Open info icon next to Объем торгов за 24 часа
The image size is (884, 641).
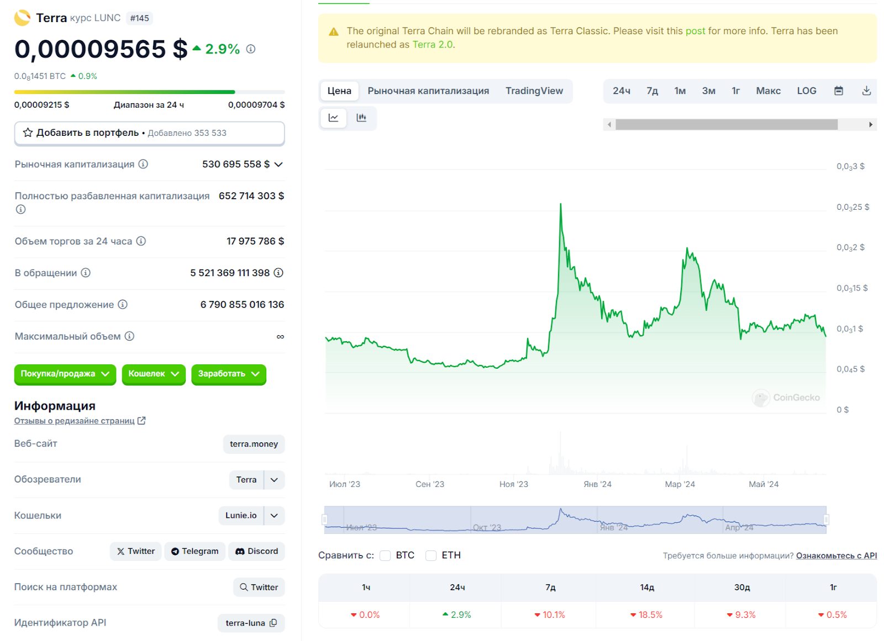point(141,241)
